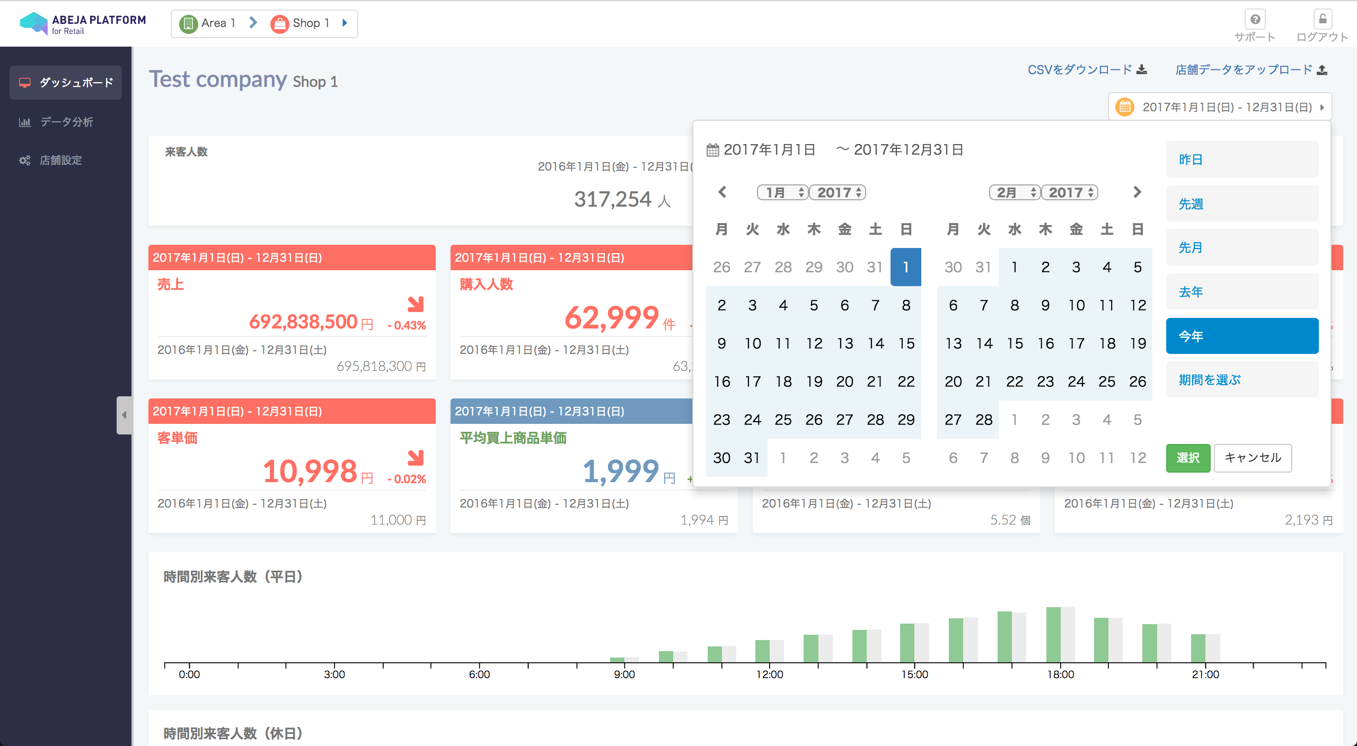Select January 15 in left calendar
The image size is (1357, 746).
click(906, 343)
